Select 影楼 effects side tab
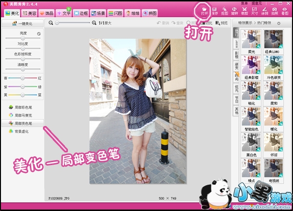The width and height of the screenshot is (293, 211). click(236, 55)
